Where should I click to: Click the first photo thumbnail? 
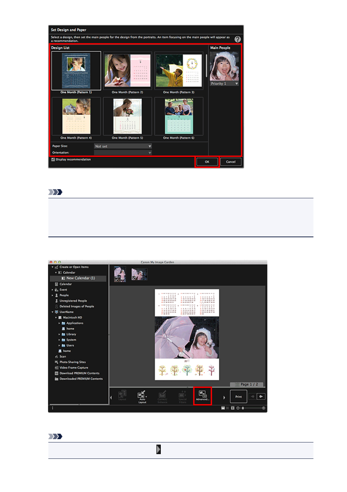[x=120, y=274]
